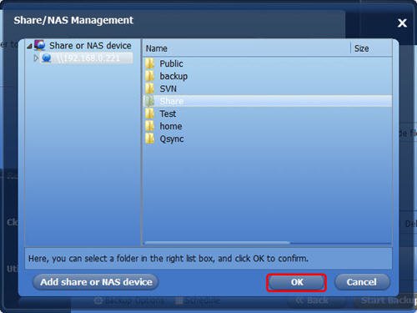
Task: Click the Qsync folder icon
Action: (150, 139)
